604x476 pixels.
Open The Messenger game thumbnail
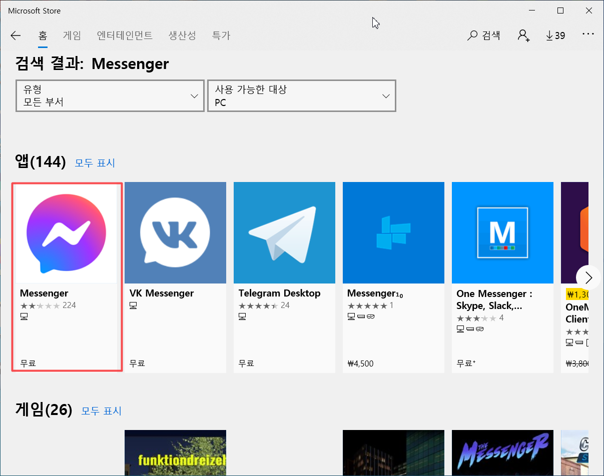tap(502, 453)
